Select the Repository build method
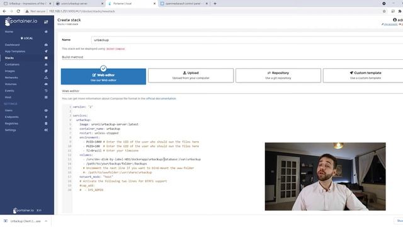This screenshot has width=403, height=227. [278, 76]
